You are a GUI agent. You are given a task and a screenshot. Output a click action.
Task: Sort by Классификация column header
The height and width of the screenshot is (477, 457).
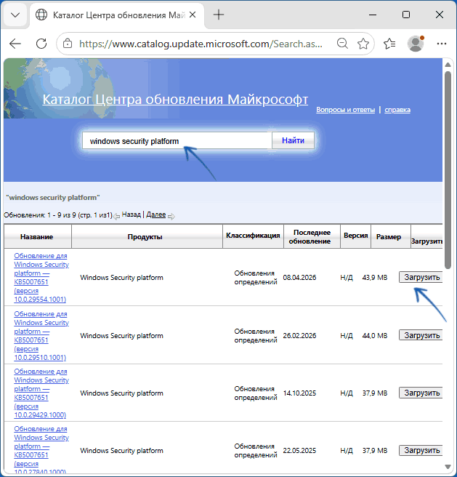click(x=253, y=235)
